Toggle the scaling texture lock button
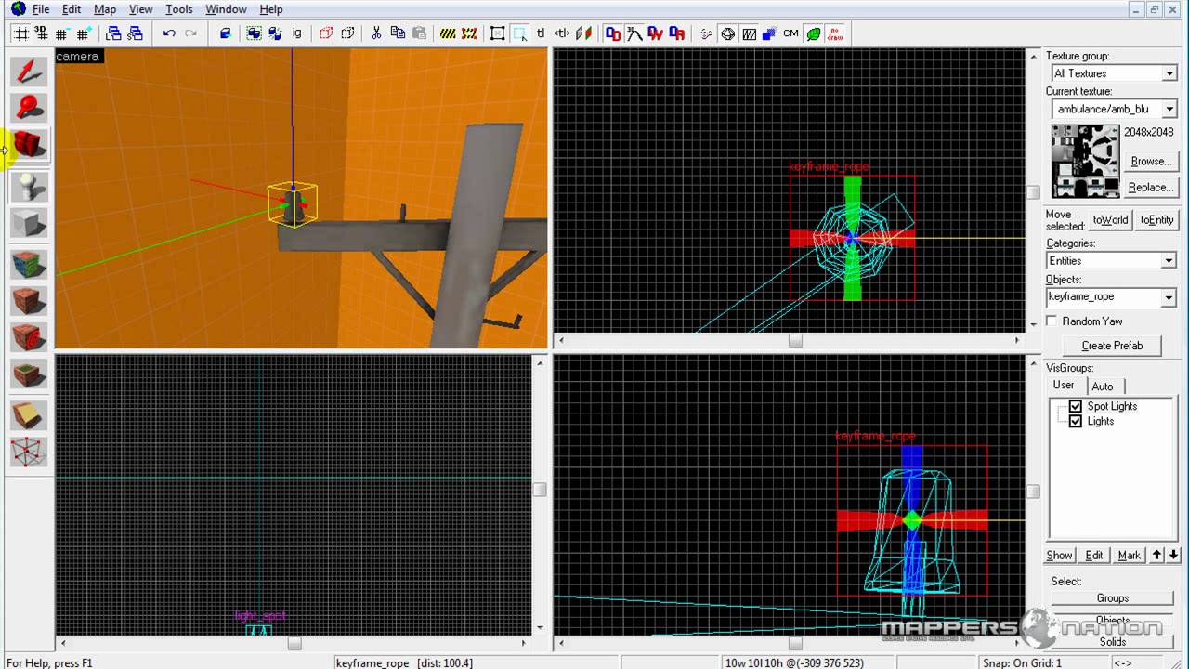1189x669 pixels. (562, 33)
